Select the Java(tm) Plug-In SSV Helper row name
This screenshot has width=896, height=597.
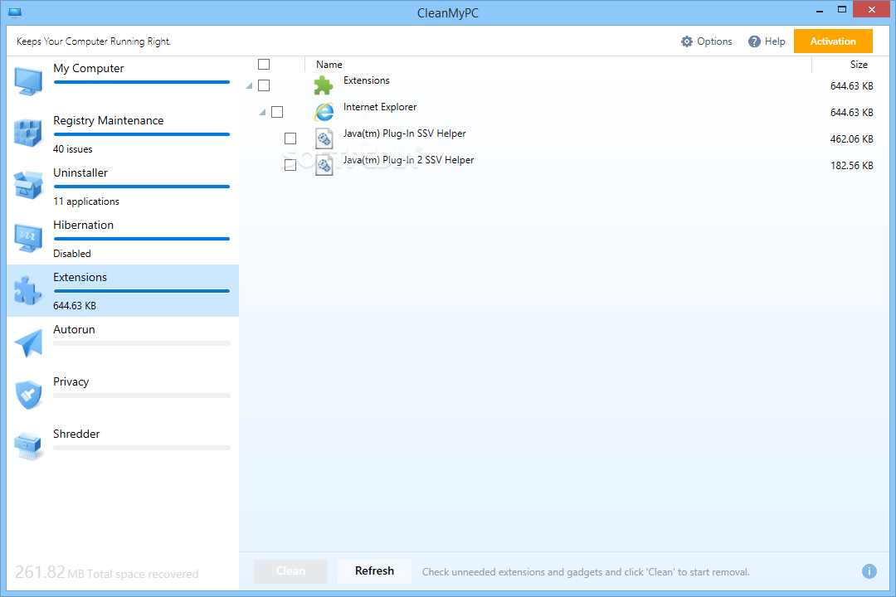coord(405,133)
